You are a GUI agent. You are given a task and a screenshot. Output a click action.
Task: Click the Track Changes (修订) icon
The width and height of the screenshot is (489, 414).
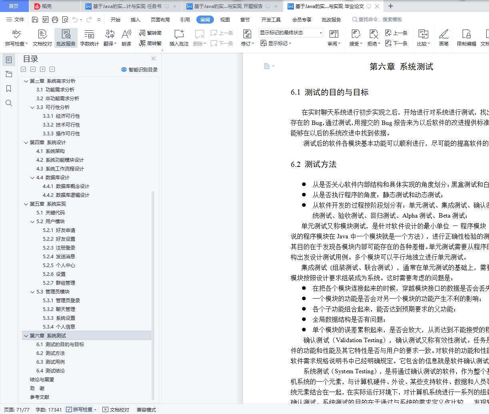click(x=247, y=38)
